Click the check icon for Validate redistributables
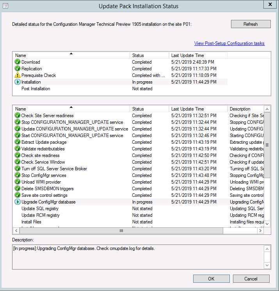Viewport: 279px width, 291px height. pyautogui.click(x=18, y=149)
